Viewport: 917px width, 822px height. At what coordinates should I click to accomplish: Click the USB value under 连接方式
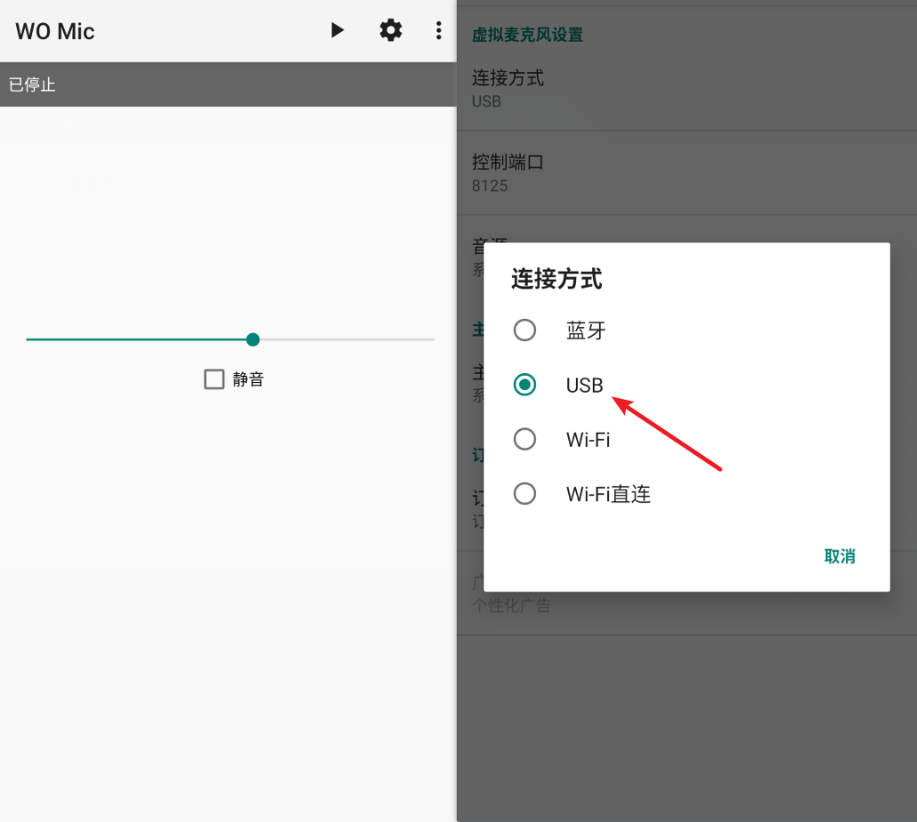click(483, 101)
